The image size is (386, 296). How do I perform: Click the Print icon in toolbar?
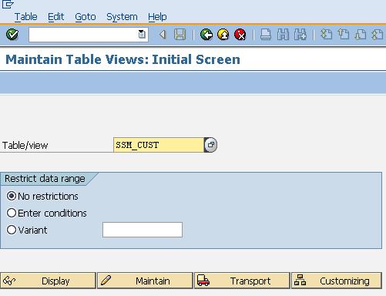point(266,35)
